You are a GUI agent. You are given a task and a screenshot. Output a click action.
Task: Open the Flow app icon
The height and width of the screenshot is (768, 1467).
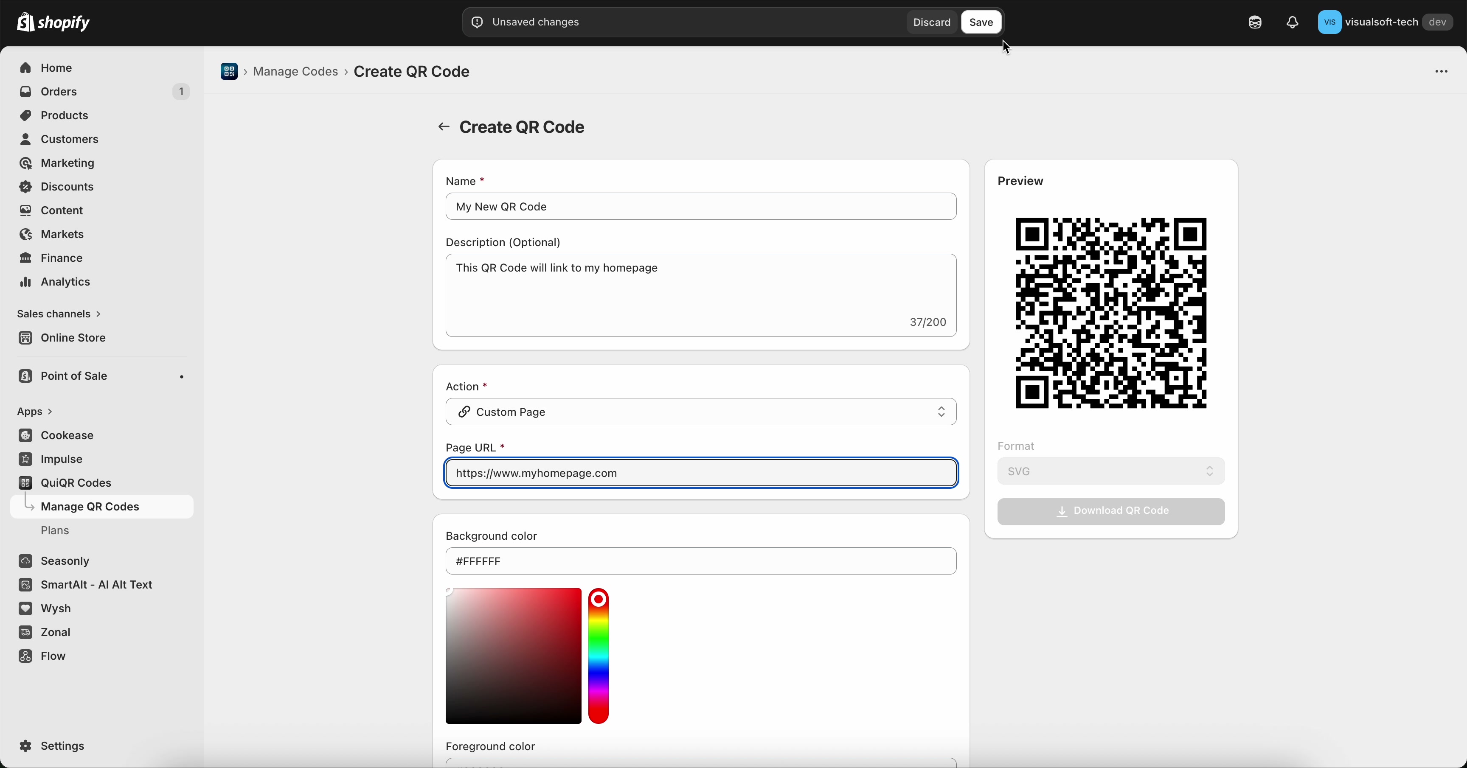pos(25,656)
